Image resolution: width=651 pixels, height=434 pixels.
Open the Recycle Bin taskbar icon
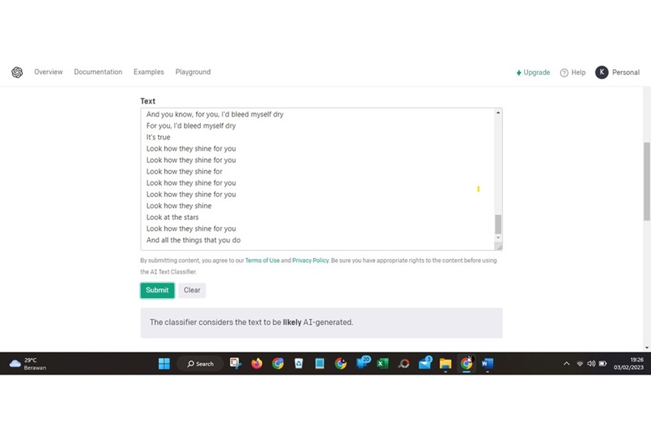pyautogui.click(x=299, y=363)
